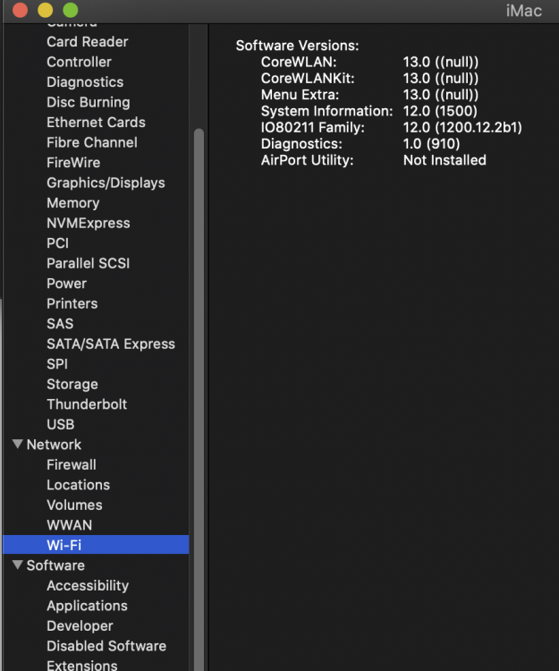The width and height of the screenshot is (559, 671).
Task: Select the Network category heading
Action: (x=54, y=444)
